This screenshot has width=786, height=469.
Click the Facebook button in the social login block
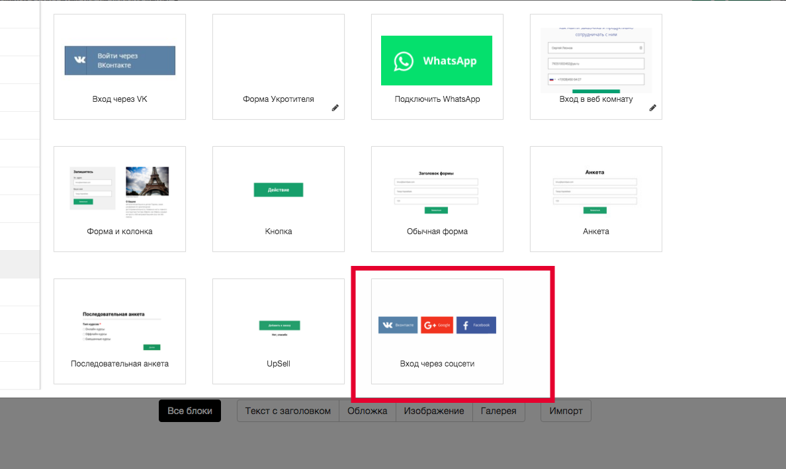point(476,325)
